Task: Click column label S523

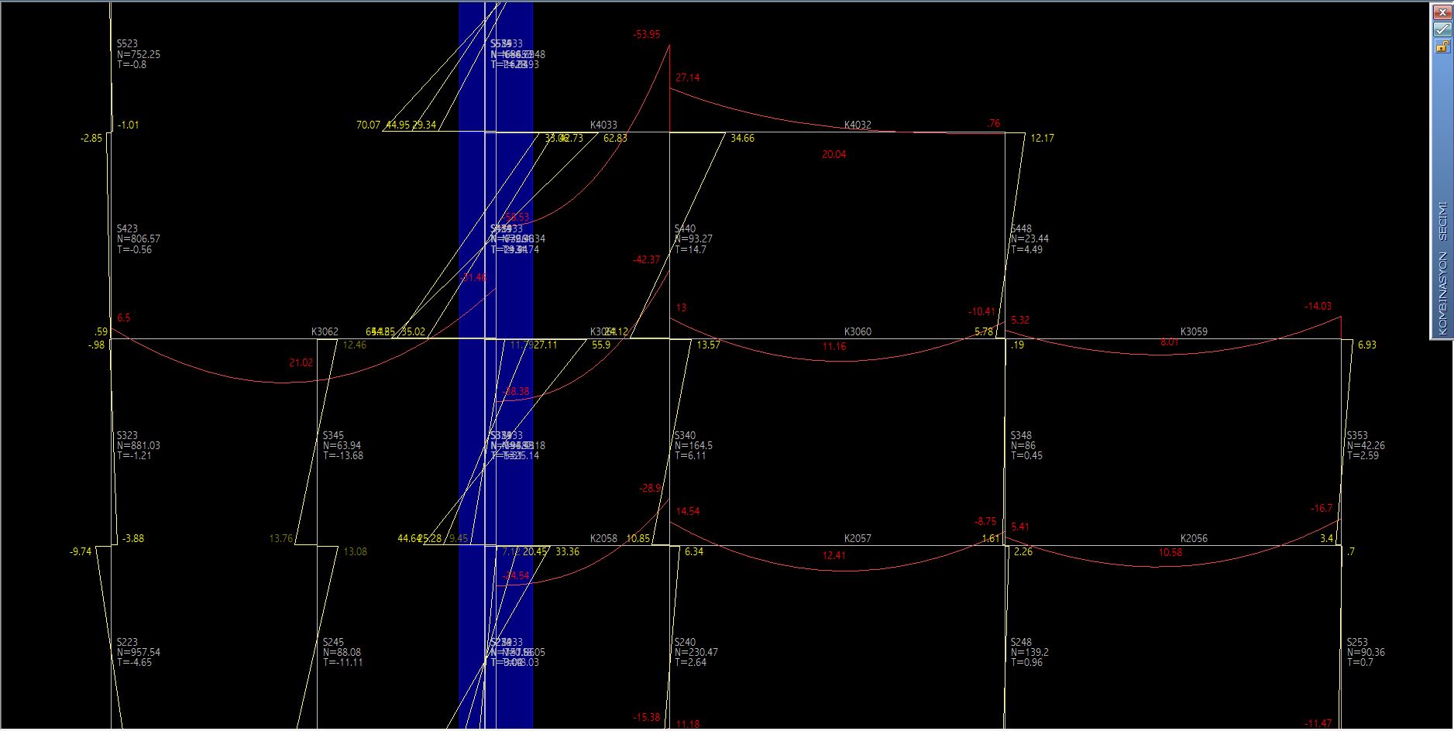Action: [x=127, y=44]
